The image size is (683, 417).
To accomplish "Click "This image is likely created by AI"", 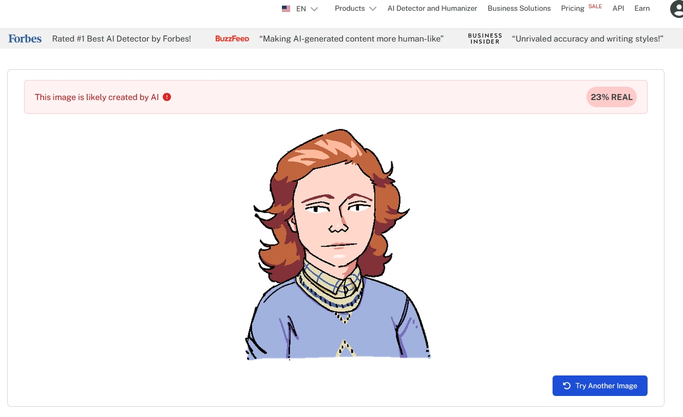I will [97, 97].
